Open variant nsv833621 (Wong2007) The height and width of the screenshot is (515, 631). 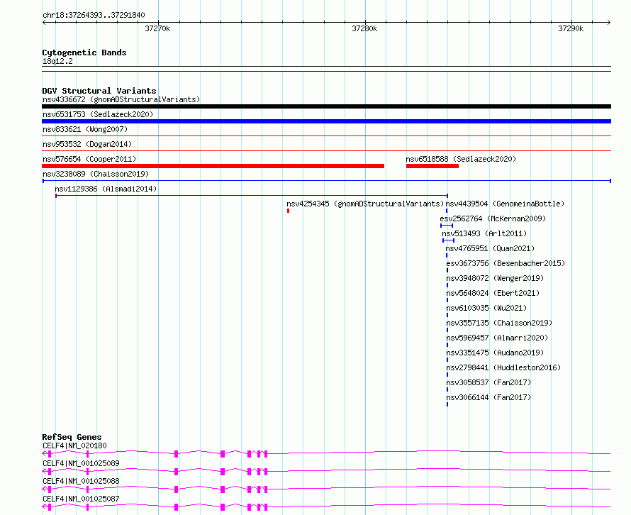(x=85, y=129)
